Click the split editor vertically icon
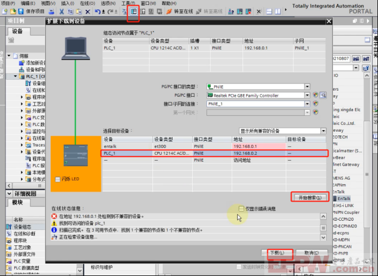 point(278,11)
